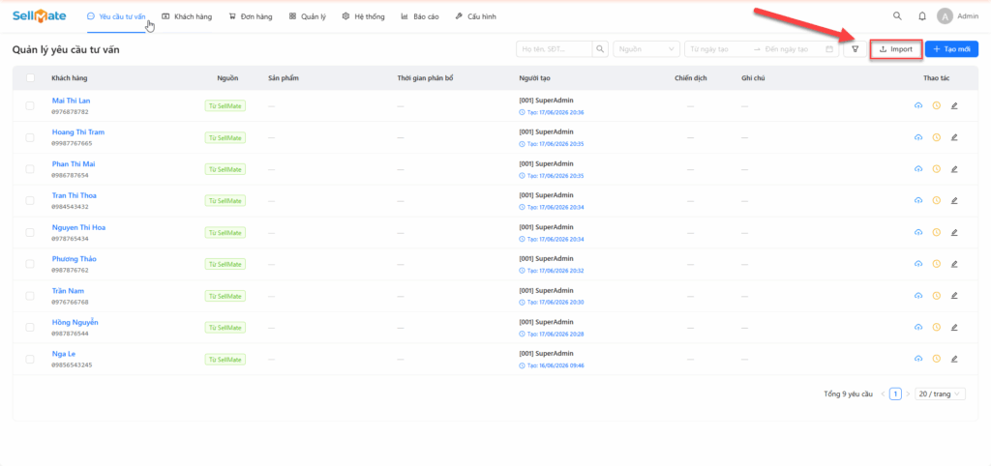Check the box for Tran Thi Thoa
The height and width of the screenshot is (466, 991).
[x=30, y=200]
